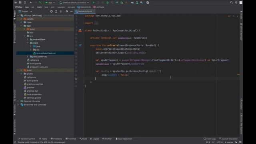Select the MainActivity.kt editor tab
The height and width of the screenshot is (144, 256).
[85, 11]
